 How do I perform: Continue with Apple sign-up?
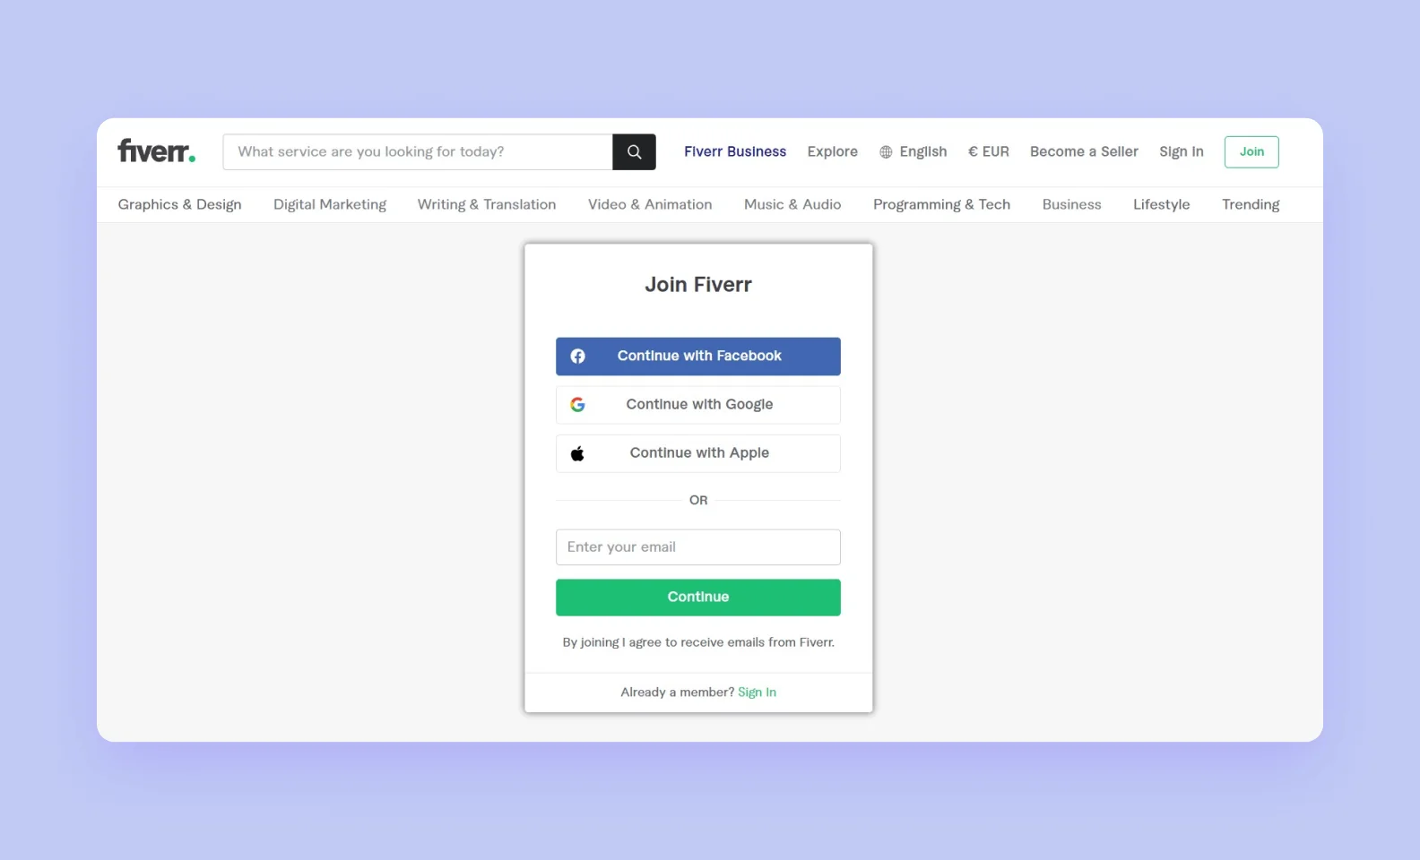pos(698,453)
